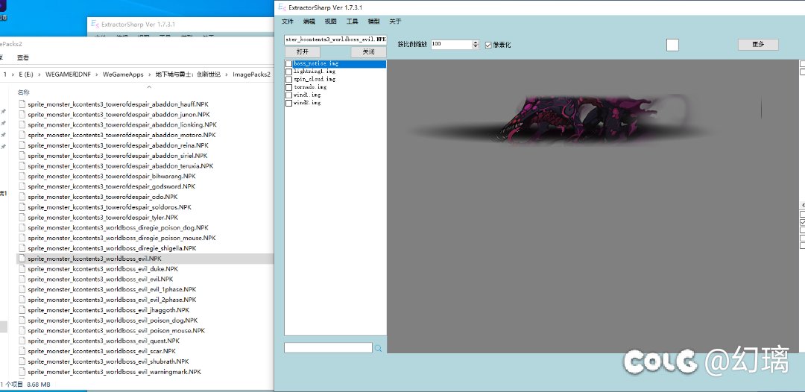
Task: Select lightning1.img in the img list
Action: pyautogui.click(x=315, y=72)
